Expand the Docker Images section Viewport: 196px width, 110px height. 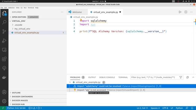tap(10, 101)
